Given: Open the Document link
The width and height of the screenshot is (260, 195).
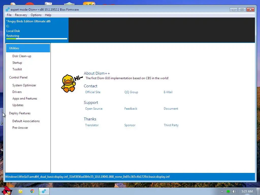Looking at the screenshot, I should (x=171, y=109).
